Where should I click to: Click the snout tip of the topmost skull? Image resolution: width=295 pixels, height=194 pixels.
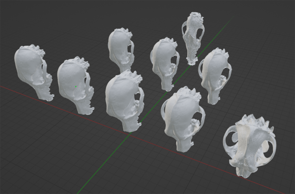tap(192, 62)
